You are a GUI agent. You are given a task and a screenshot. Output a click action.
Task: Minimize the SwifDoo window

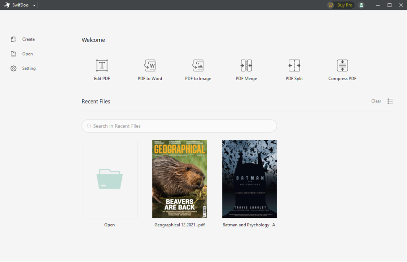(378, 5)
